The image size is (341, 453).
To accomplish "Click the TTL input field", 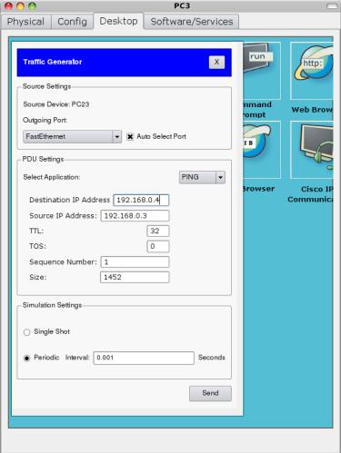I will [x=158, y=231].
